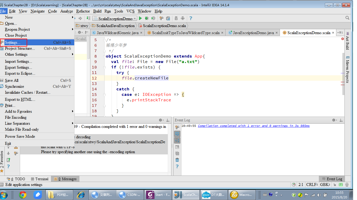Image resolution: width=357 pixels, height=200 pixels.
Task: Toggle the green [T] indicator in status bar
Action: 341,185
